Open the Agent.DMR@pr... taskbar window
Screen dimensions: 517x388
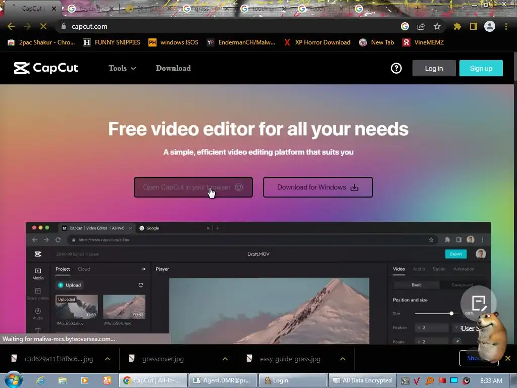pos(223,380)
